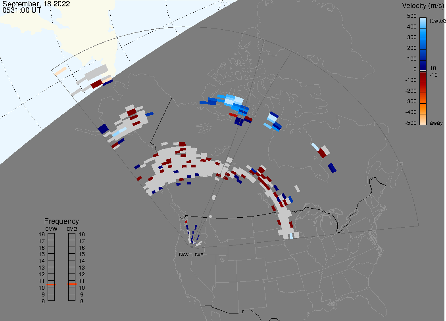The image size is (446, 321).
Task: Click the cvw frequency column header
Action: (51, 228)
